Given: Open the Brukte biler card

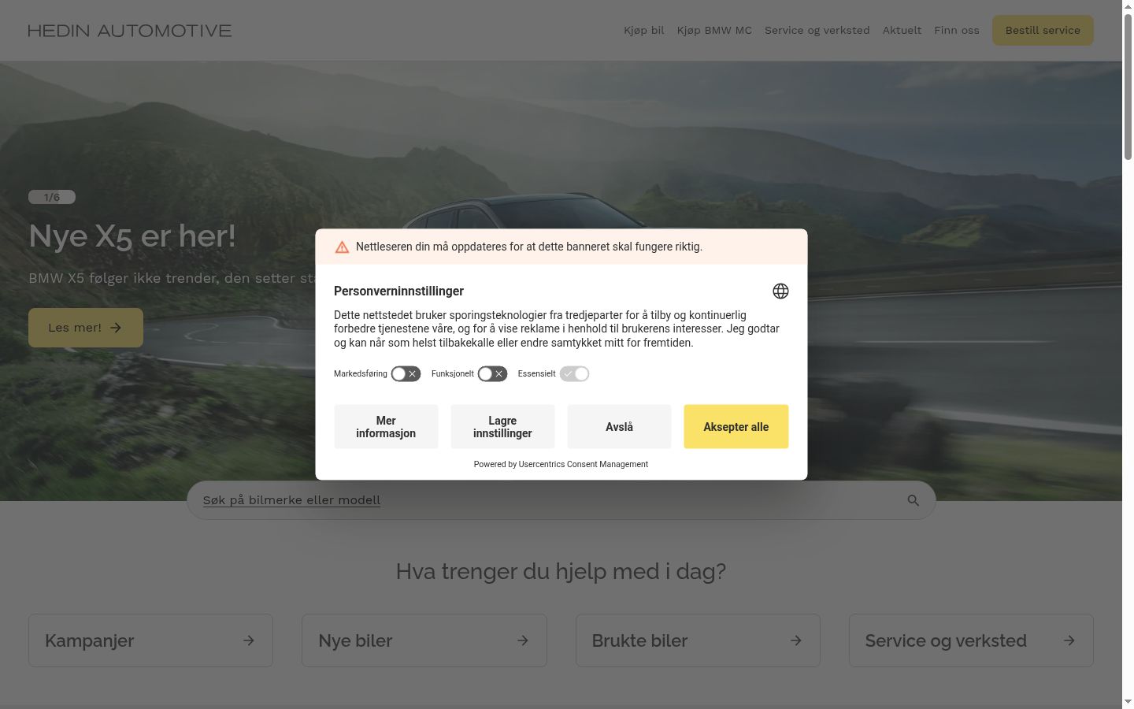Looking at the screenshot, I should point(698,640).
